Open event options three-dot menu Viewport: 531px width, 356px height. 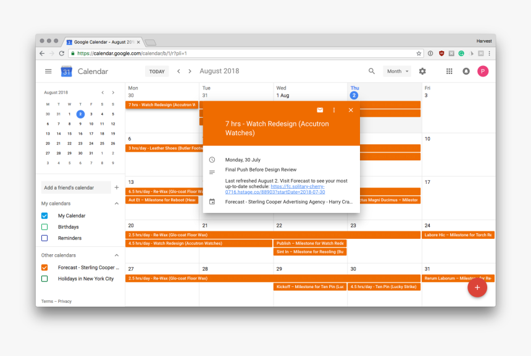[334, 110]
